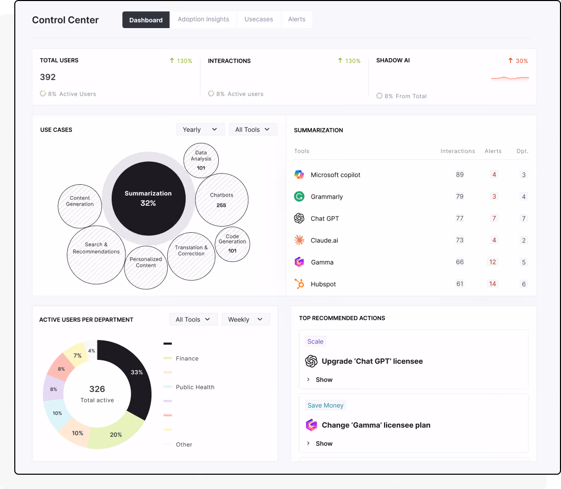Image resolution: width=561 pixels, height=489 pixels.
Task: Click the Microsoft Copilot logo icon
Action: coord(299,175)
